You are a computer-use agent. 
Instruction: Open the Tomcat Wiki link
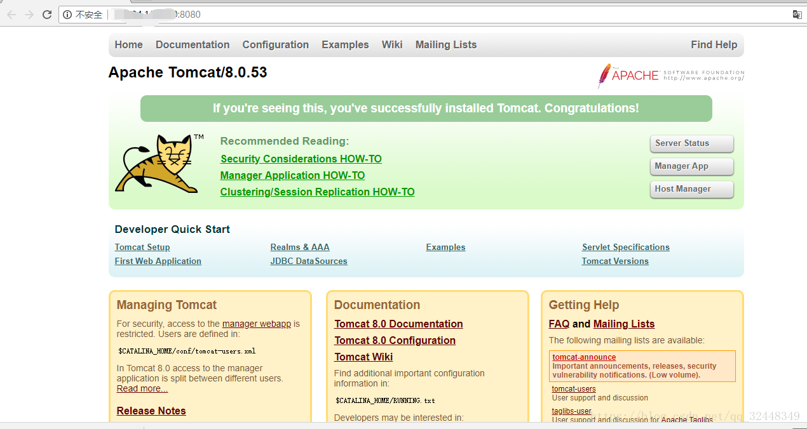tap(363, 357)
